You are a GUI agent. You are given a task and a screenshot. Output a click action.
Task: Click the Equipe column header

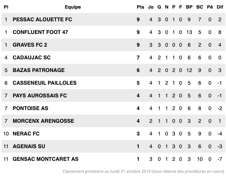click(x=73, y=7)
